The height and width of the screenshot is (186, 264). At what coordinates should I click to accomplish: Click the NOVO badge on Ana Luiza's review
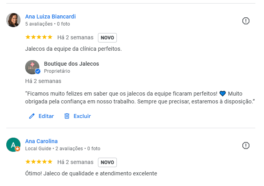tap(107, 38)
